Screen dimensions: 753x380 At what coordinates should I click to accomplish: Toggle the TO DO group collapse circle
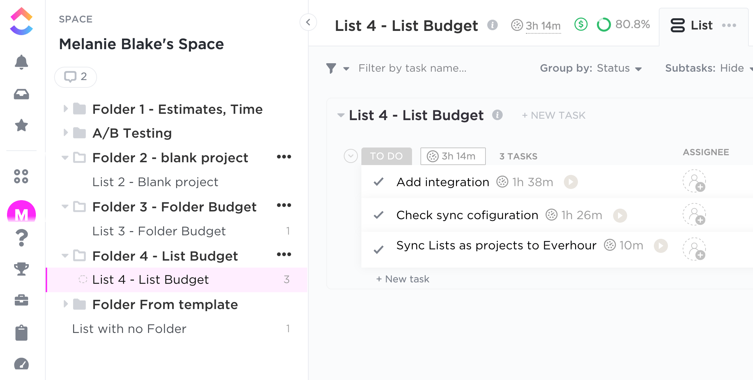(x=350, y=156)
